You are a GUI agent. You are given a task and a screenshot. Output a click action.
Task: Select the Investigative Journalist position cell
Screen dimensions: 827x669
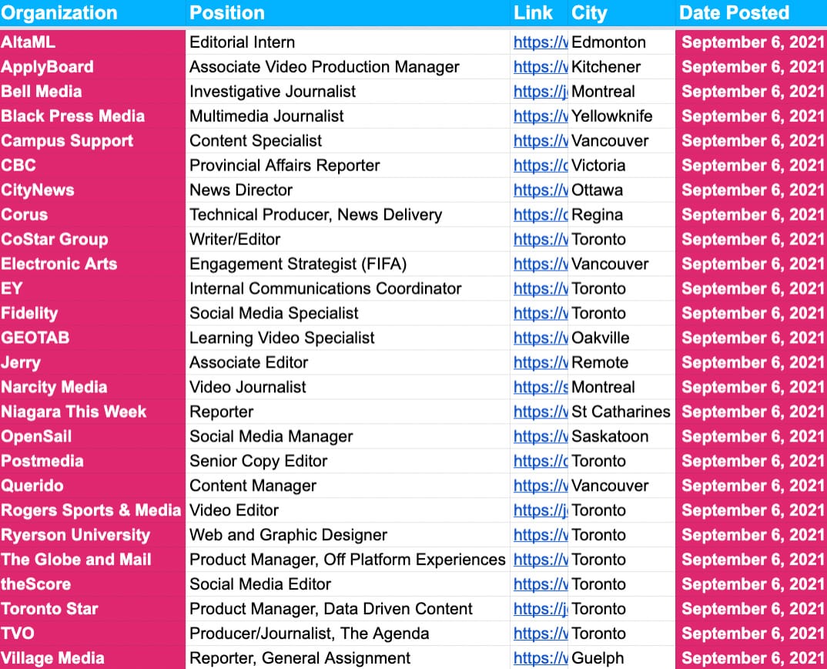click(273, 92)
